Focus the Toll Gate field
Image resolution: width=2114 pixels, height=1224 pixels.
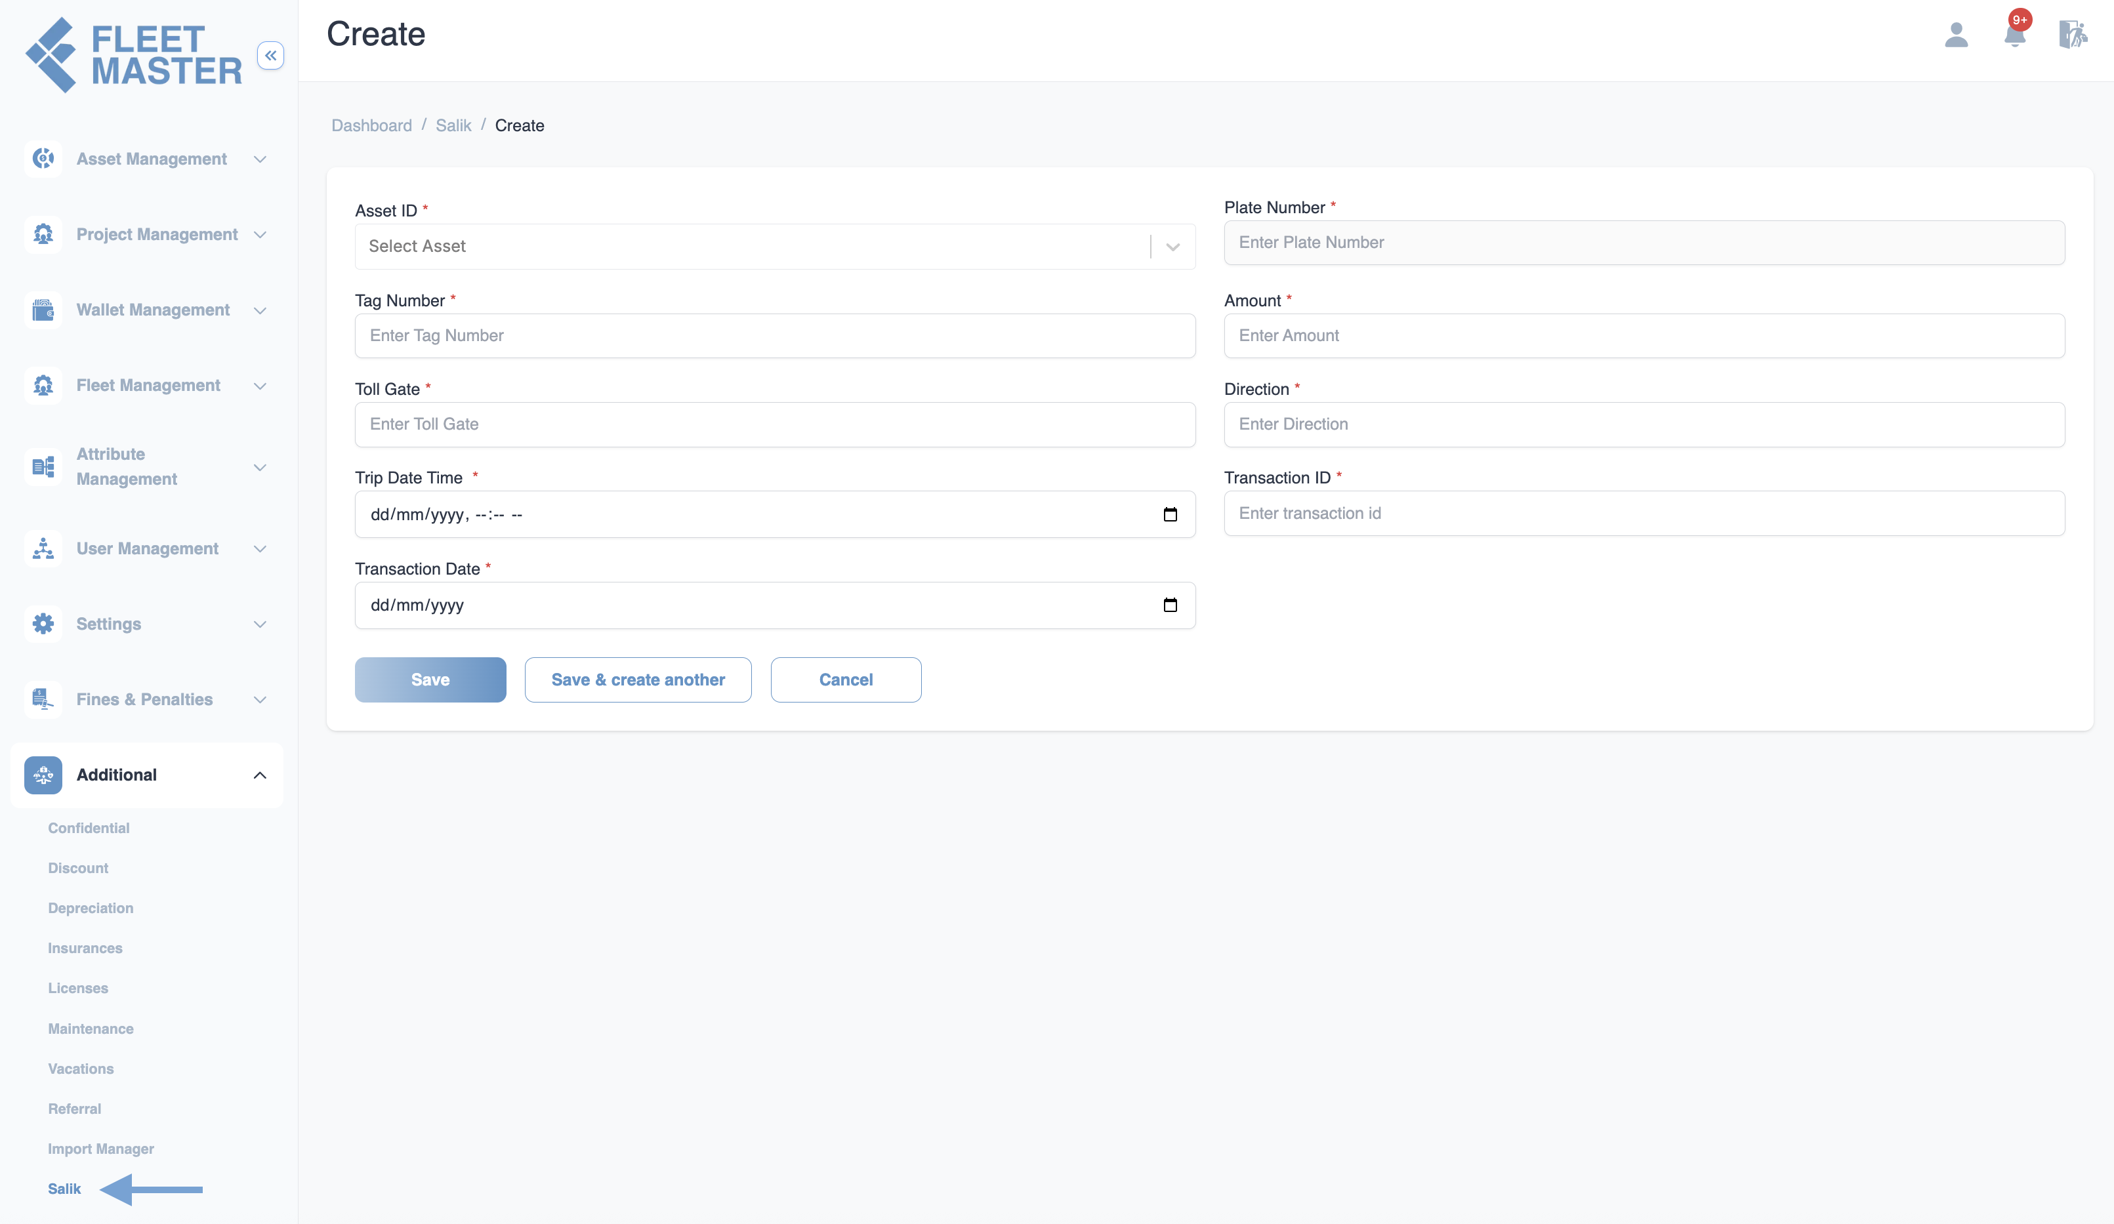pos(774,424)
